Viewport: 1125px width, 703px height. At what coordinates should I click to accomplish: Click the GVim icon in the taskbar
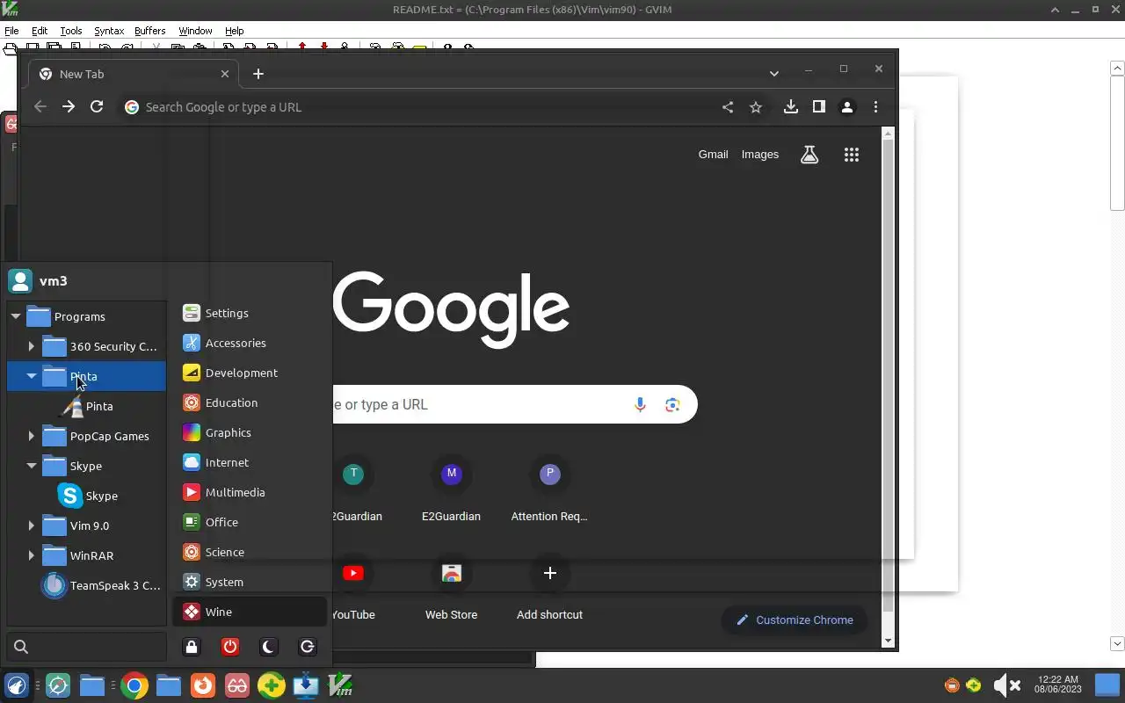pyautogui.click(x=340, y=685)
